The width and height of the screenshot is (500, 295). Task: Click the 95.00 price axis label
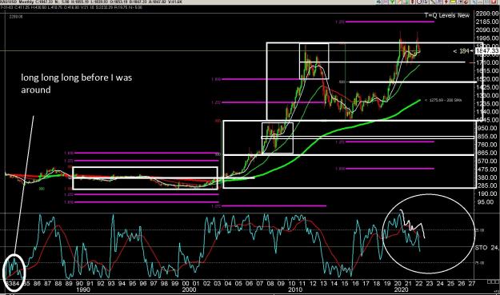click(x=486, y=202)
